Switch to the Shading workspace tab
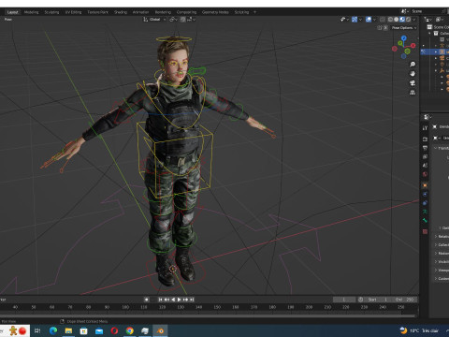Image resolution: width=449 pixels, height=337 pixels. click(121, 12)
